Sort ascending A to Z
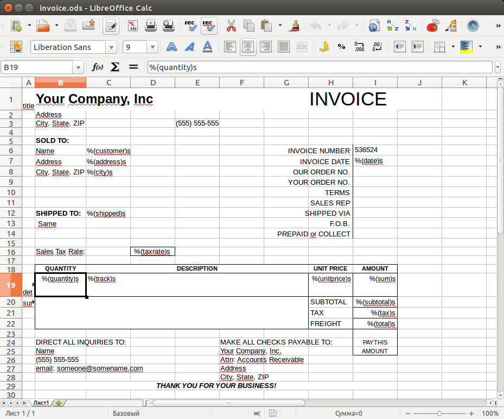 point(392,26)
